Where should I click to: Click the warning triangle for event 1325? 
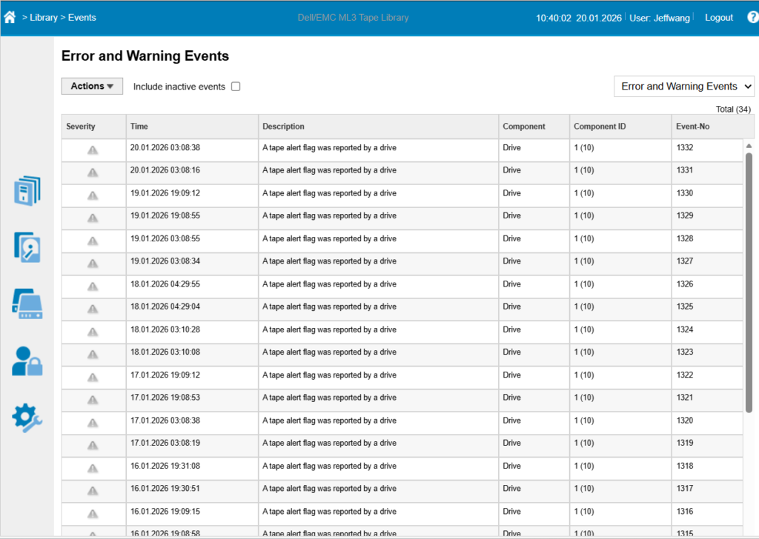tap(93, 307)
